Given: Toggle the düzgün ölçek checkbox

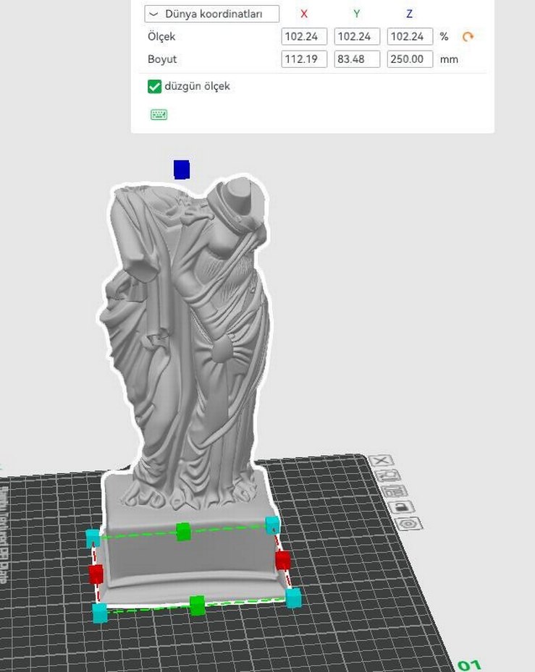Looking at the screenshot, I should tap(154, 87).
